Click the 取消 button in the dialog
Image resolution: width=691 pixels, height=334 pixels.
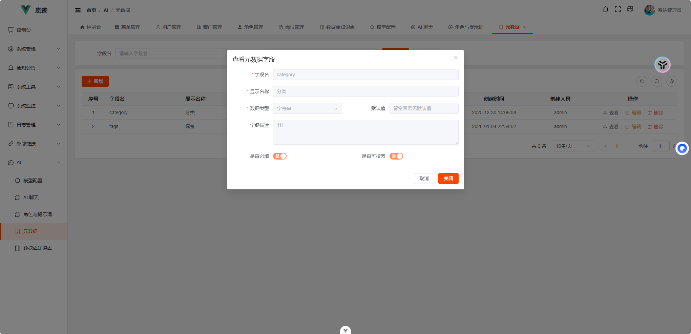(x=424, y=179)
